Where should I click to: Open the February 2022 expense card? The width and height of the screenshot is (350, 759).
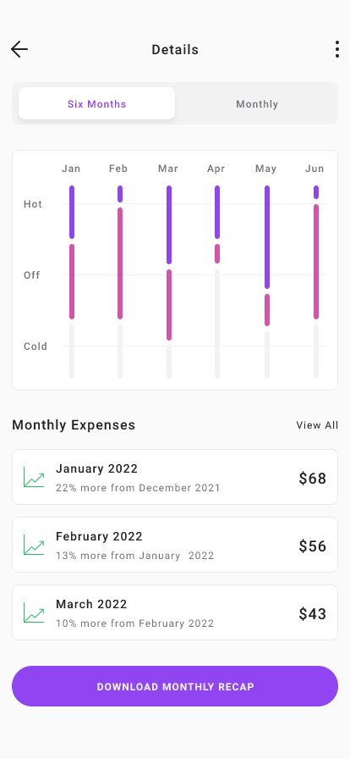(x=175, y=545)
